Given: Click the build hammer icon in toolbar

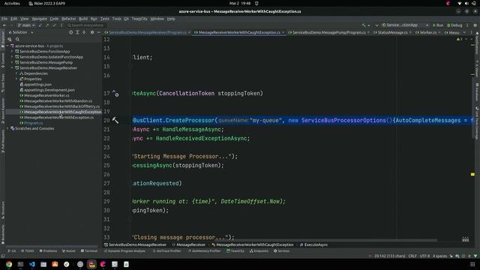Looking at the screenshot, I should 364,25.
